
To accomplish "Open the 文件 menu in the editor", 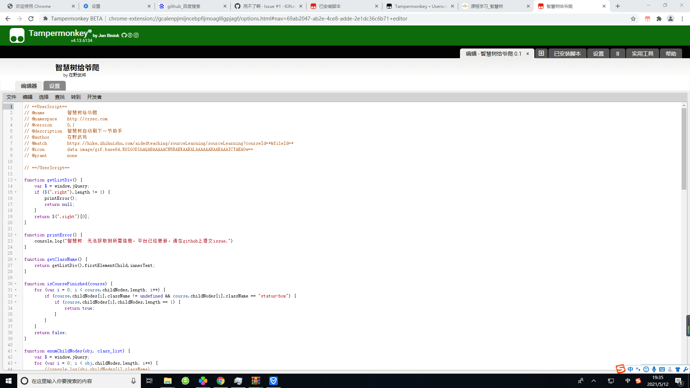I will coord(11,97).
